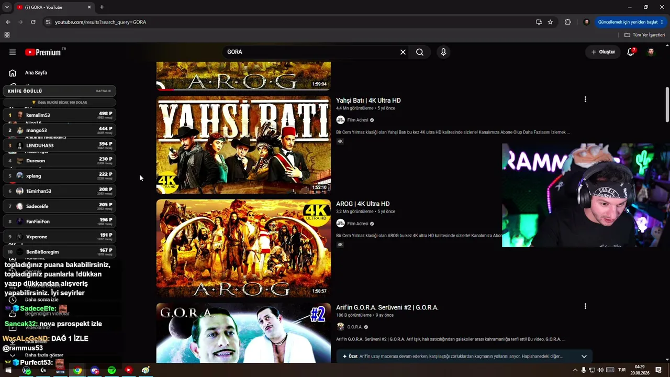Viewport: 670px width, 377px height.
Task: Click the Yahşi Batı | 4K Ultra HD title
Action: click(x=368, y=101)
